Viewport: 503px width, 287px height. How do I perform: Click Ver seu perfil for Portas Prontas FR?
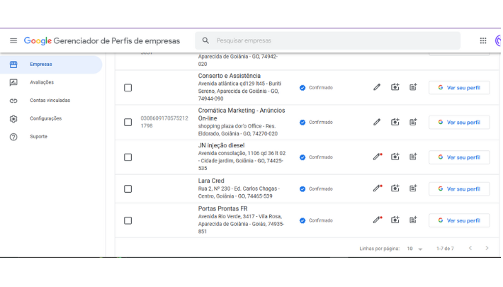click(x=459, y=220)
